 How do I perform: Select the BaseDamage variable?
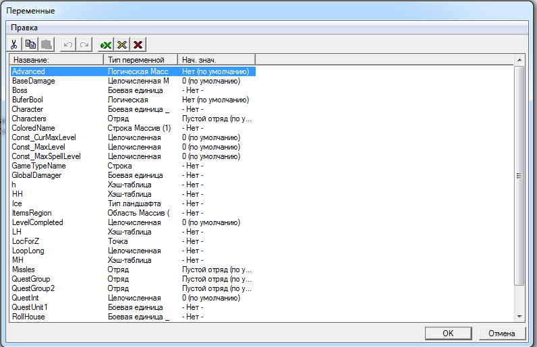(x=34, y=81)
